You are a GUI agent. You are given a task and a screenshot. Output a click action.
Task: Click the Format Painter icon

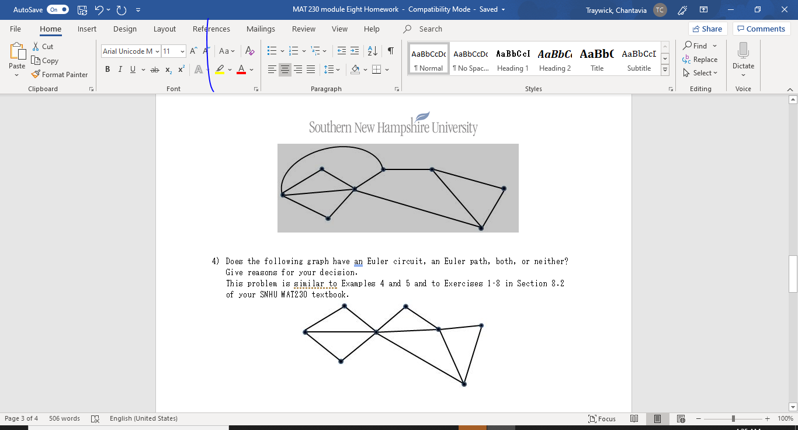click(35, 74)
